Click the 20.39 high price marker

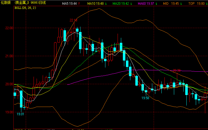pyautogui.click(x=177, y=71)
